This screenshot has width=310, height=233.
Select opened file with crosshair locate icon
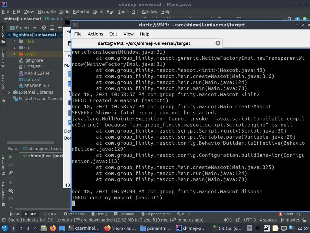(x=44, y=28)
